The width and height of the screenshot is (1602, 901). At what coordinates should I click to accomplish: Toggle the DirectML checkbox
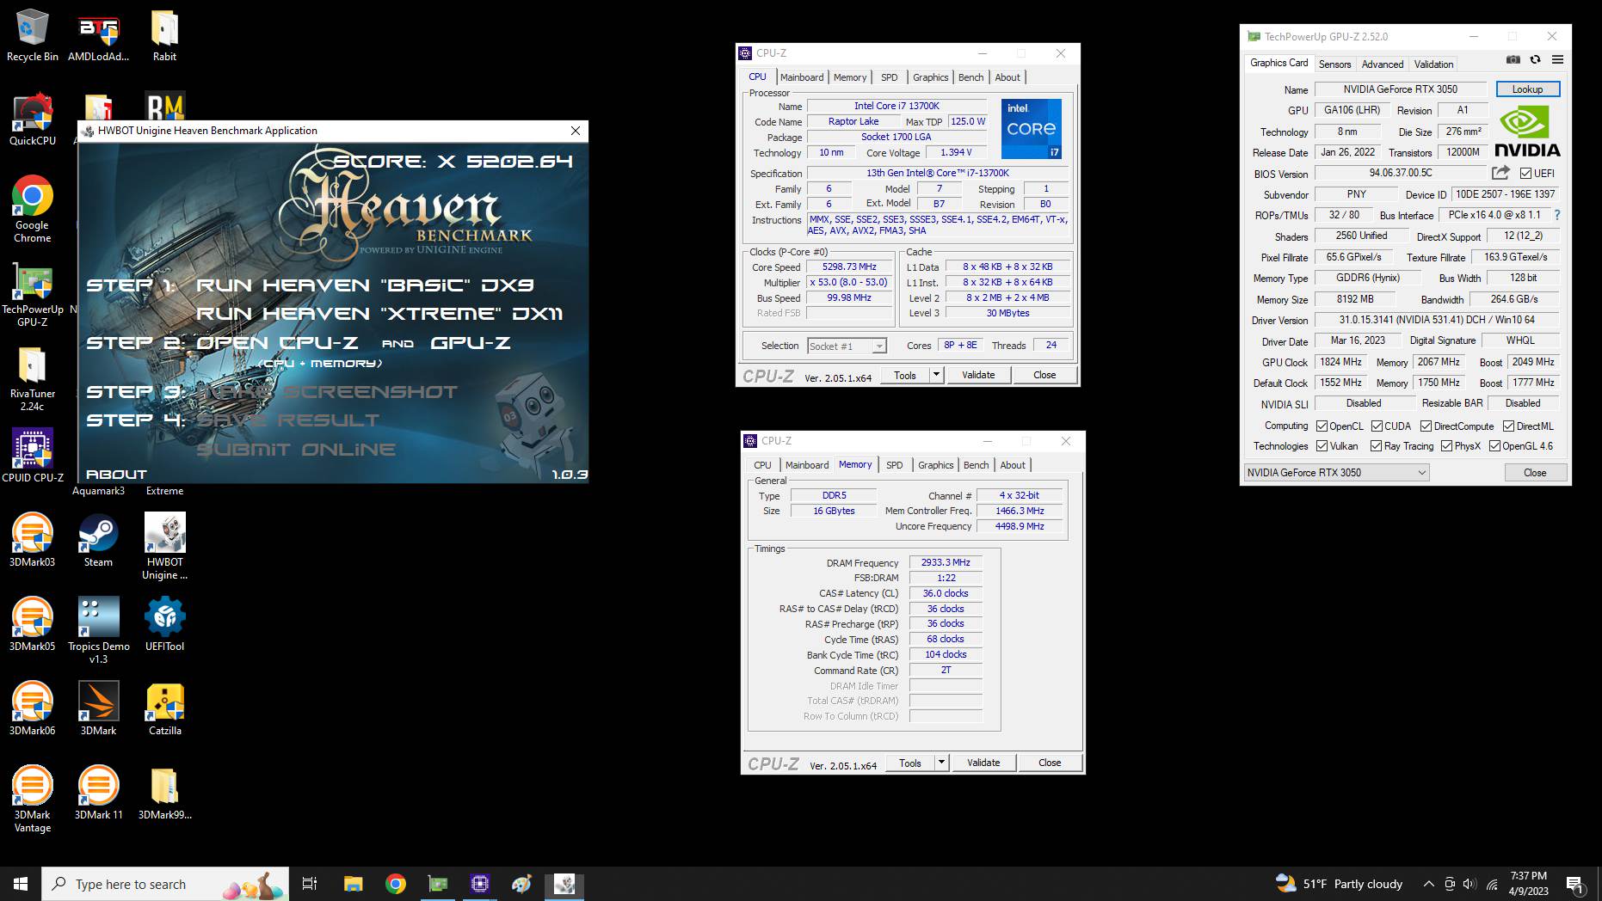pos(1508,426)
